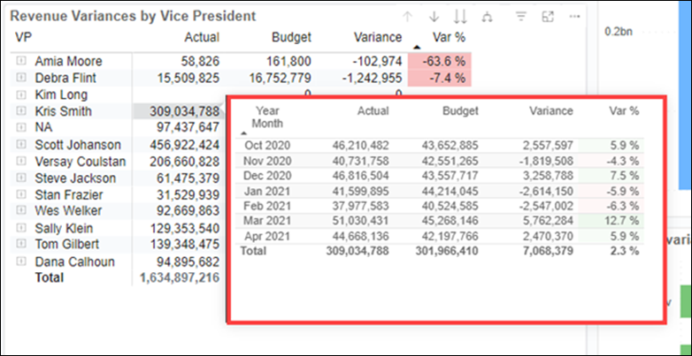
Task: Expand the Scott Johanson row
Action: 21,145
